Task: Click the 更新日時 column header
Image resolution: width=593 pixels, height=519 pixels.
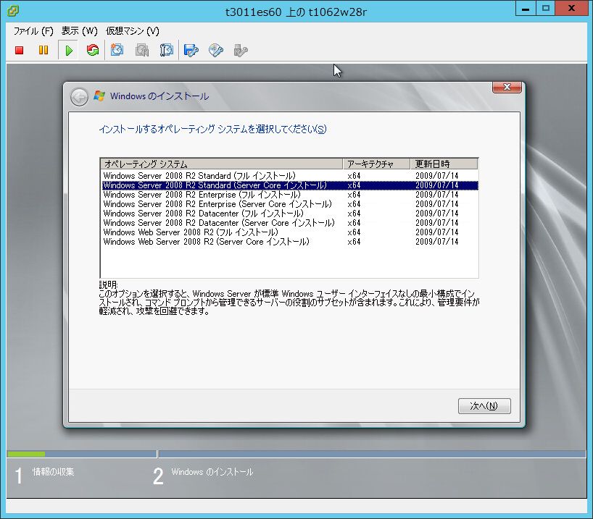Action: point(444,164)
